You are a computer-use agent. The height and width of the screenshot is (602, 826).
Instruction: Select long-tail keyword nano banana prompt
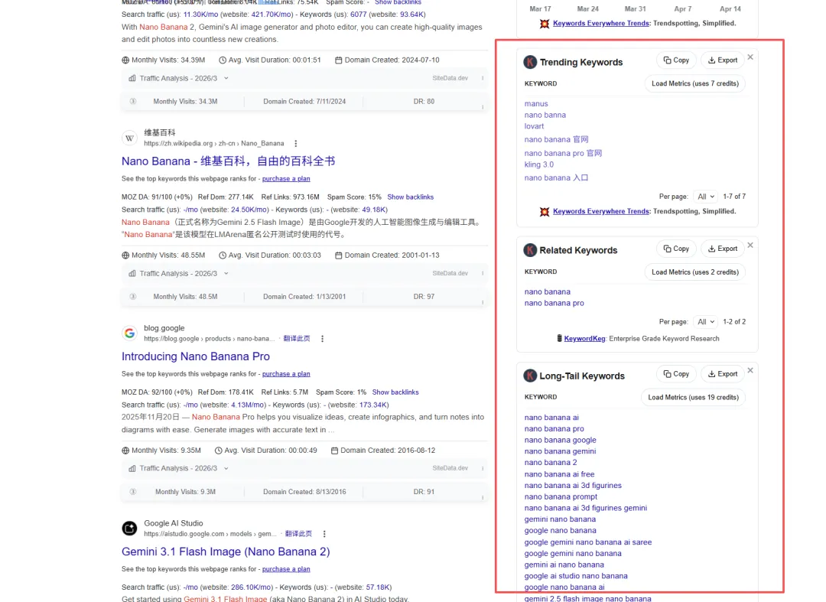click(561, 496)
